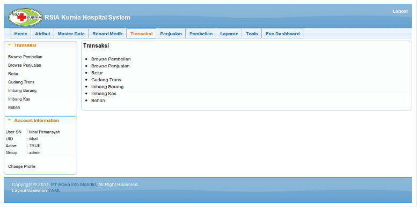Open Imbang Kas in the sidebar
This screenshot has height=207, width=417.
tap(19, 99)
